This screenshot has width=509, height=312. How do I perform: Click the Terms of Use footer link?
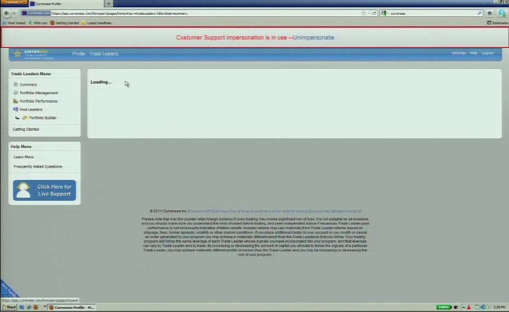tap(250, 211)
